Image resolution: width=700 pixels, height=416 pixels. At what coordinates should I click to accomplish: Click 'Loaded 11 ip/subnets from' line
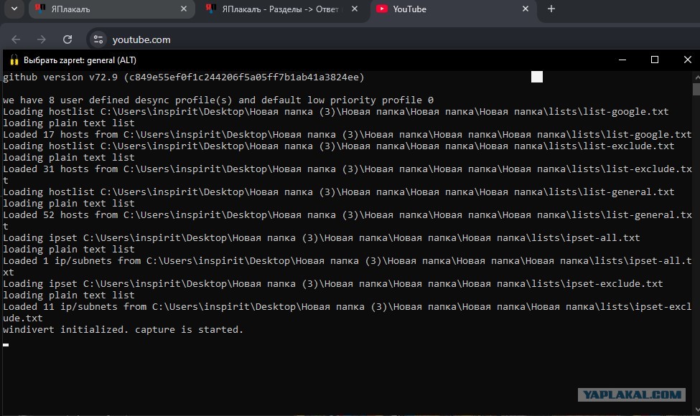coord(347,313)
